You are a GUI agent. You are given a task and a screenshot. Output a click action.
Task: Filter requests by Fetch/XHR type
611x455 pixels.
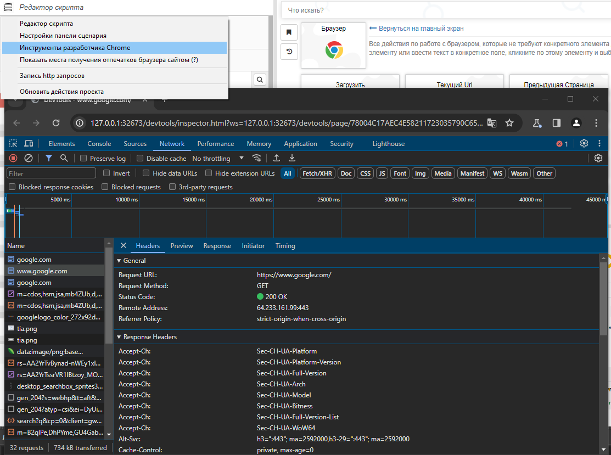click(x=317, y=173)
